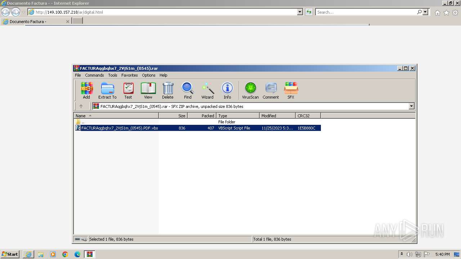Click the Internet Explorer forward button
The image size is (461, 259).
tap(15, 12)
